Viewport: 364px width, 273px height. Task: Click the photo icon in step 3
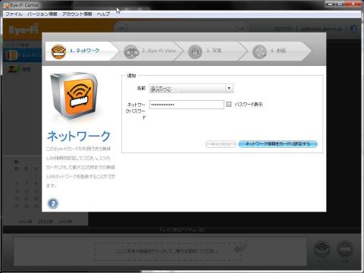point(195,52)
